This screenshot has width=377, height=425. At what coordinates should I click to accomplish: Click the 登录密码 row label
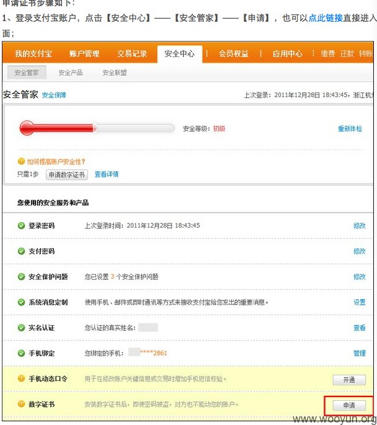[42, 225]
